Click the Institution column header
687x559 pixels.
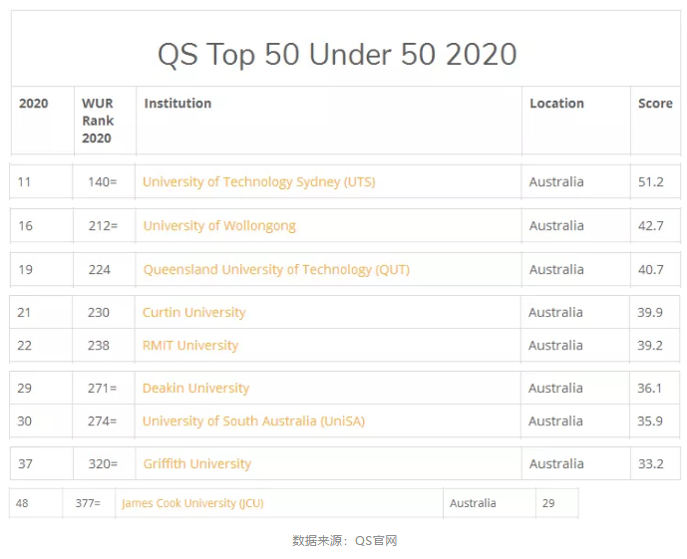click(177, 104)
